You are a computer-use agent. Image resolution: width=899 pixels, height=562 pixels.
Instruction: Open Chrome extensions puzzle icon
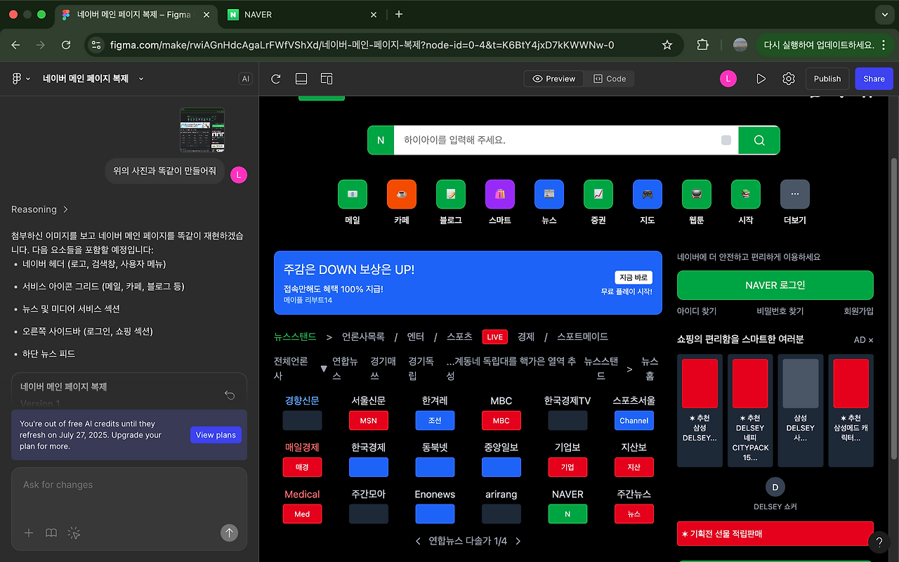coord(703,45)
